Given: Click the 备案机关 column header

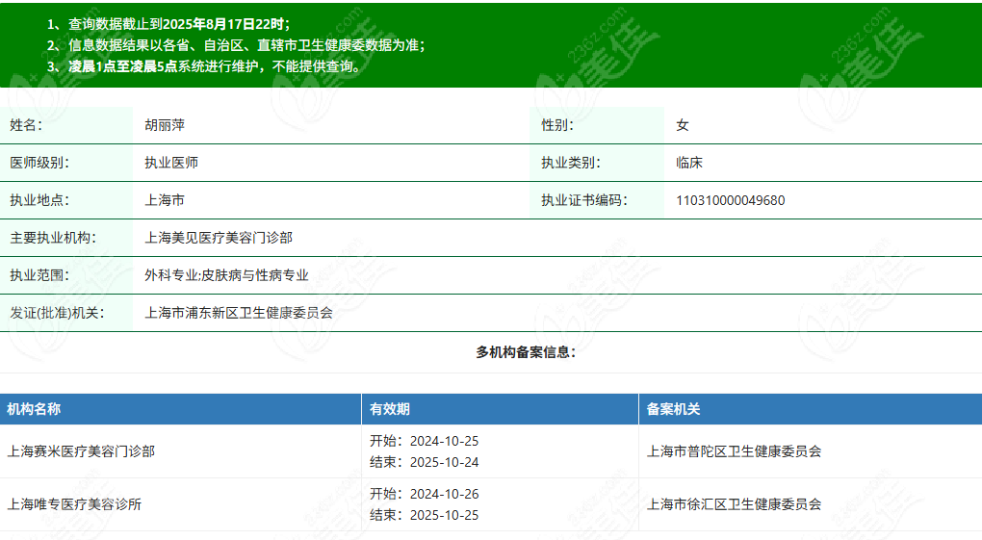Looking at the screenshot, I should click(x=673, y=409).
